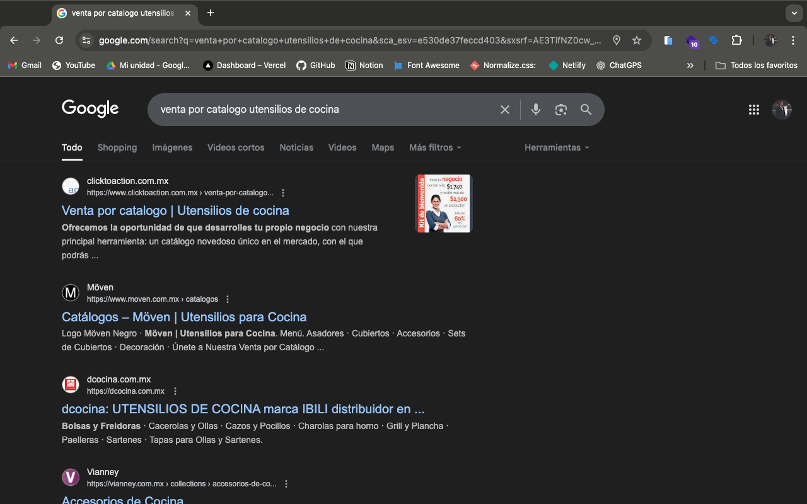The height and width of the screenshot is (504, 807).
Task: Open GitHub bookmark
Action: click(316, 65)
